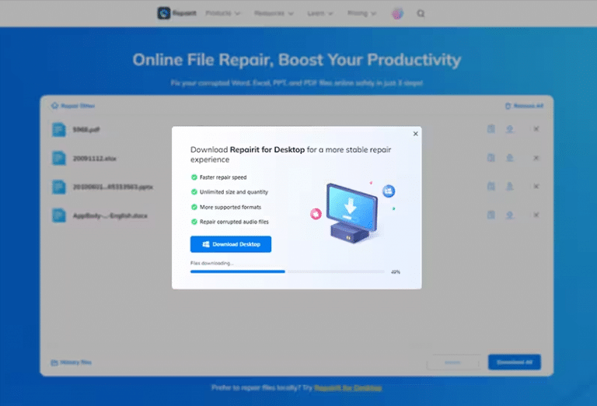Download the .xlsx file with its download icon

[x=510, y=158]
